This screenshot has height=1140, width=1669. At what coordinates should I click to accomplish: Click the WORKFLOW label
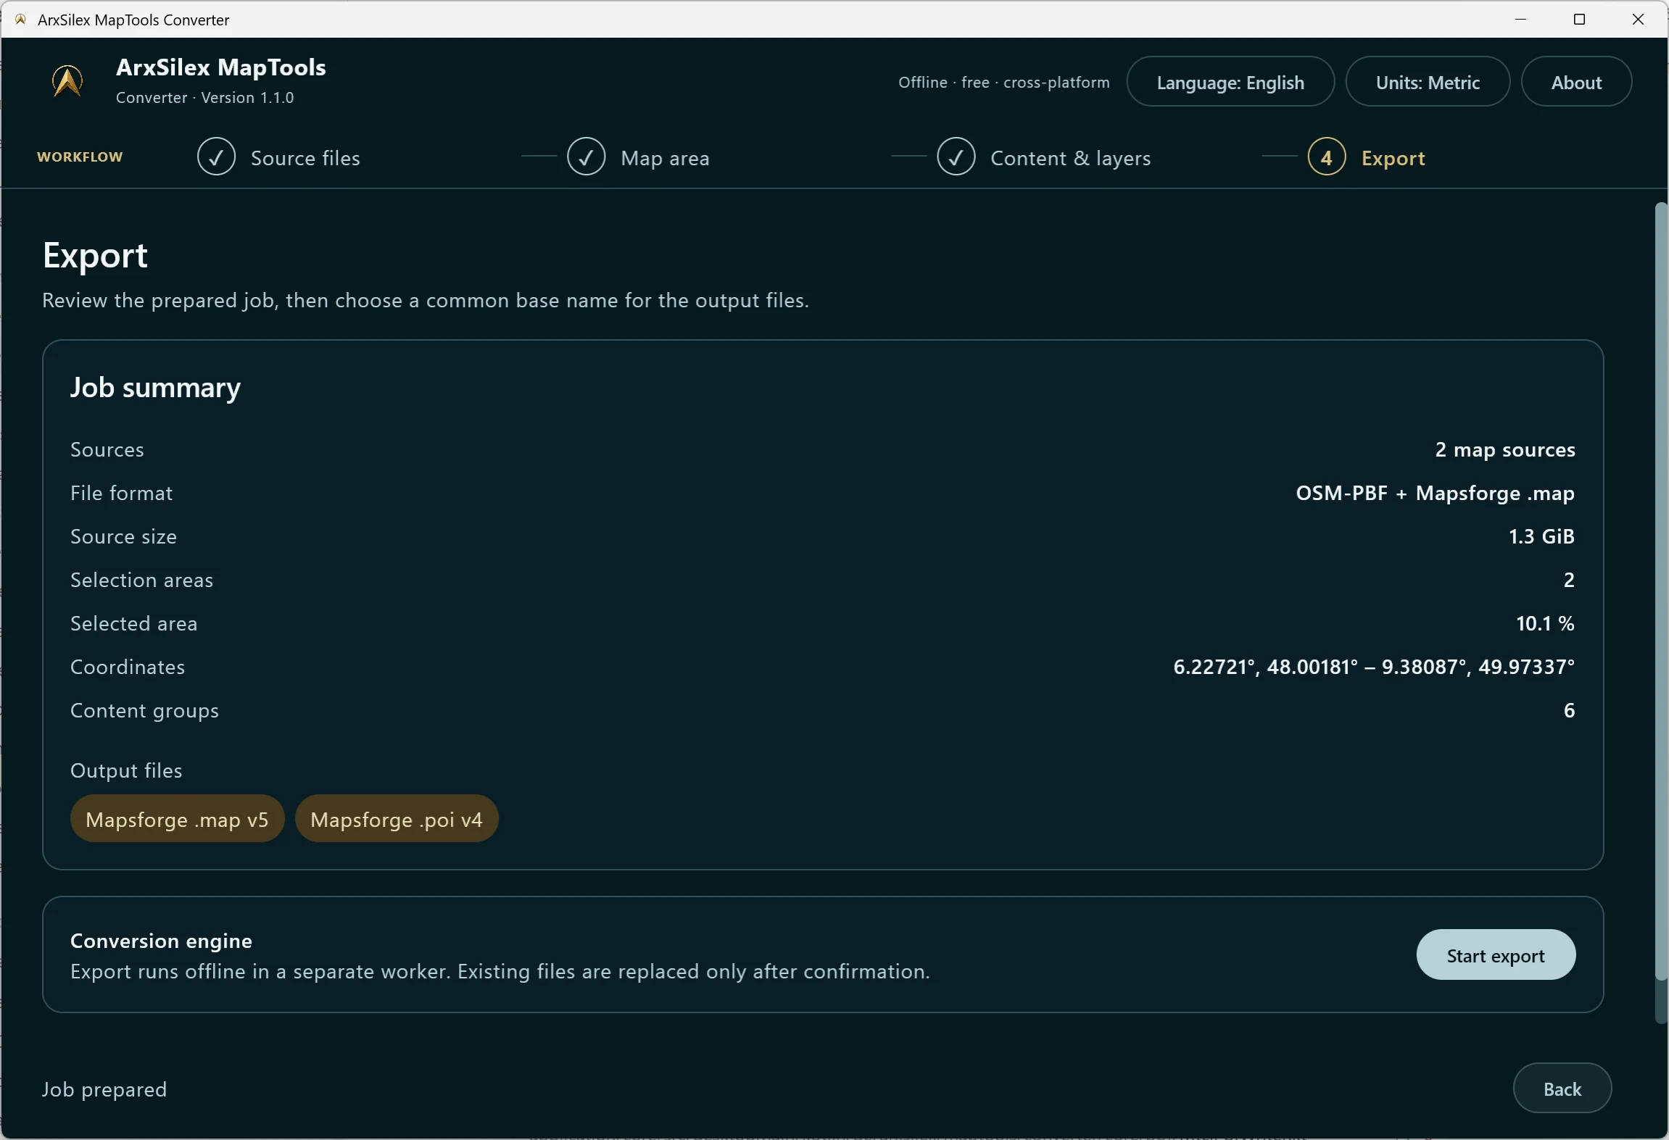coord(80,157)
